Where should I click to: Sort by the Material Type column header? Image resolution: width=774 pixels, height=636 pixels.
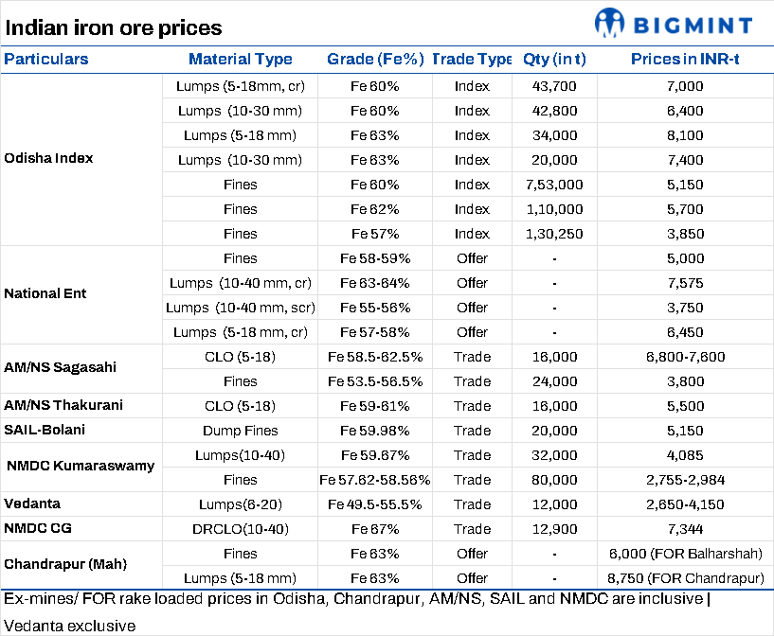(x=240, y=59)
